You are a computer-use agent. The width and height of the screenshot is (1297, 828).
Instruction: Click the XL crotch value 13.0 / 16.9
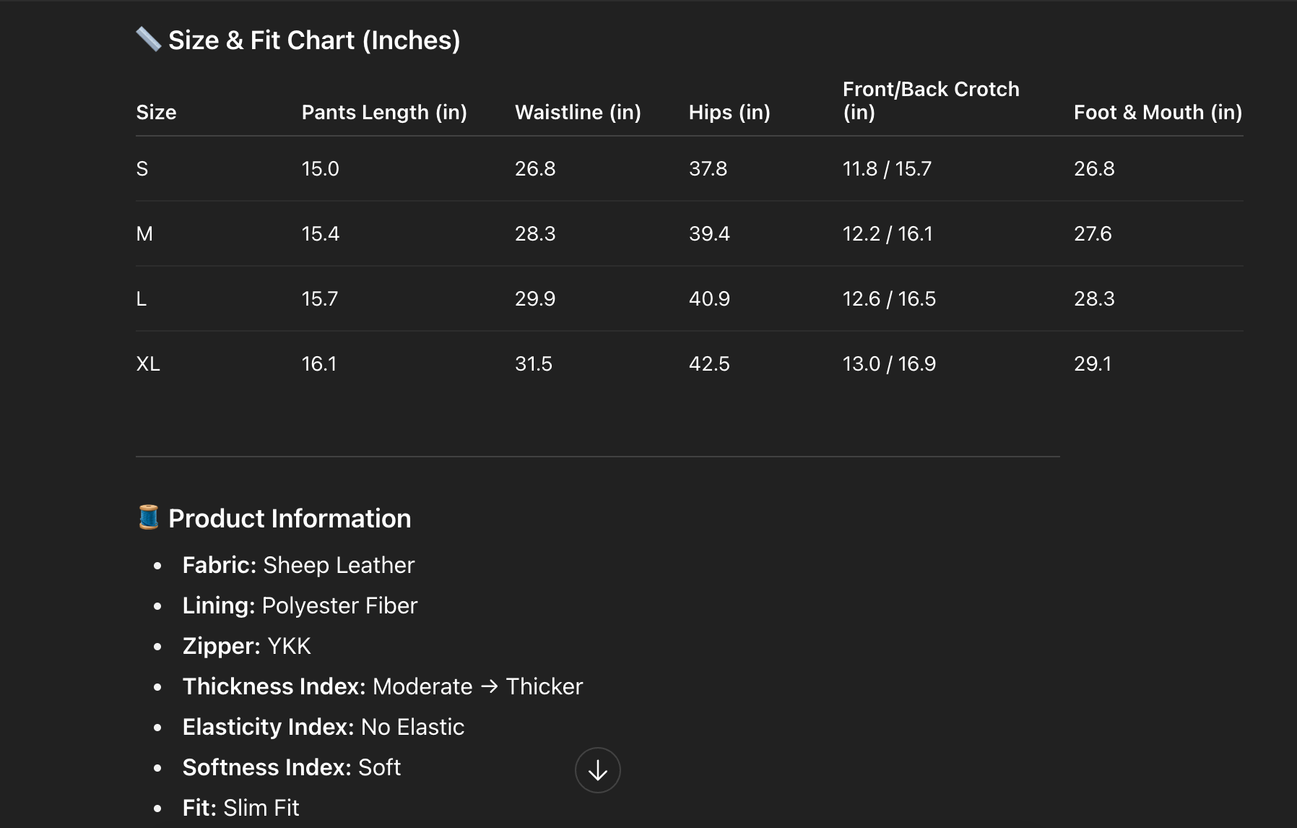(x=889, y=363)
